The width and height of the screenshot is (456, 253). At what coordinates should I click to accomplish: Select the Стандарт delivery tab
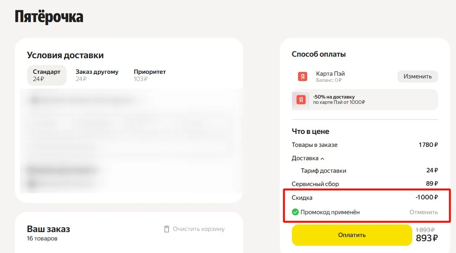pos(46,75)
